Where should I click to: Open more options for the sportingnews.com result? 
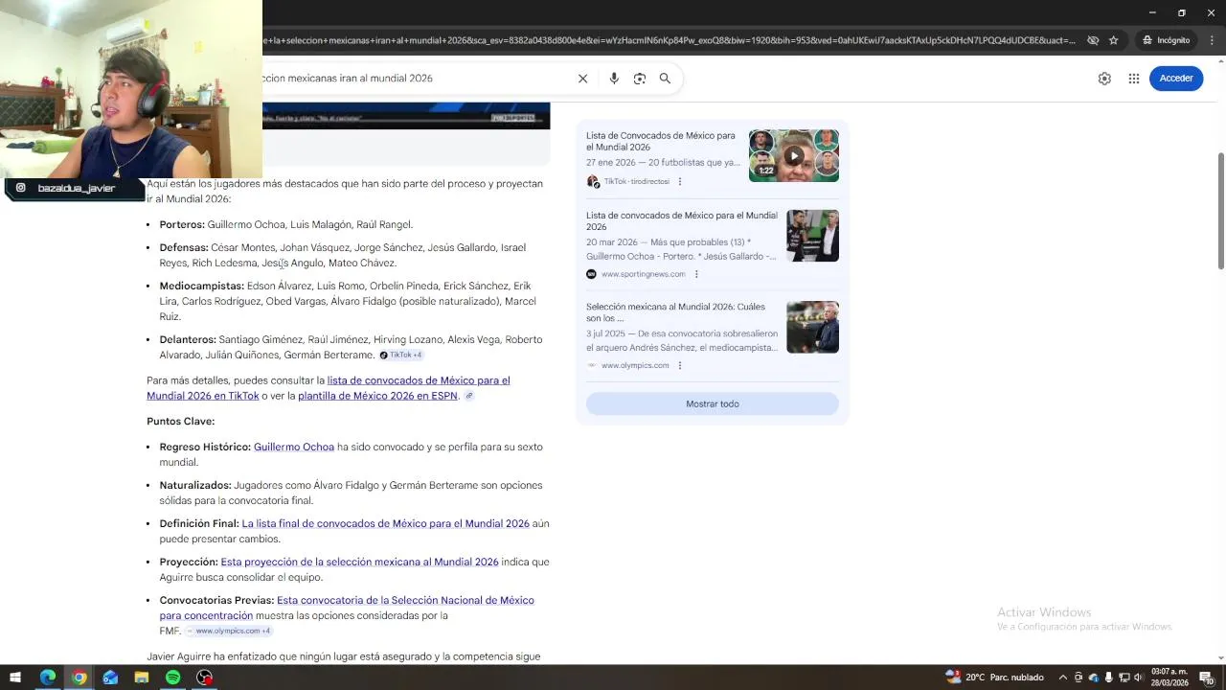click(x=696, y=274)
